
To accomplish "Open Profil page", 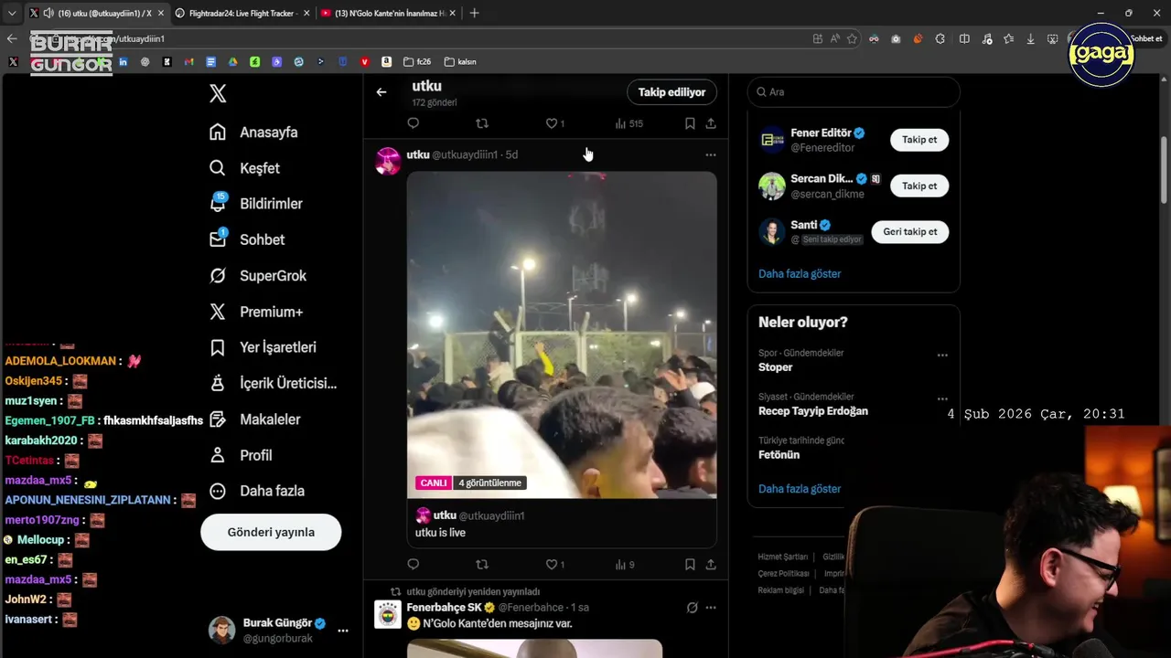I will click(x=241, y=455).
